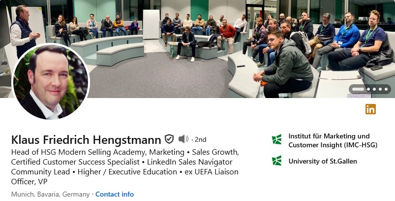Click the presenter standing in the banner photo
Image resolution: width=395 pixels, height=201 pixels.
click(x=23, y=30)
